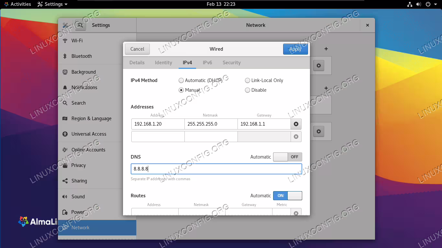Switch to the IPv4 tab
442x248 pixels.
(x=187, y=63)
